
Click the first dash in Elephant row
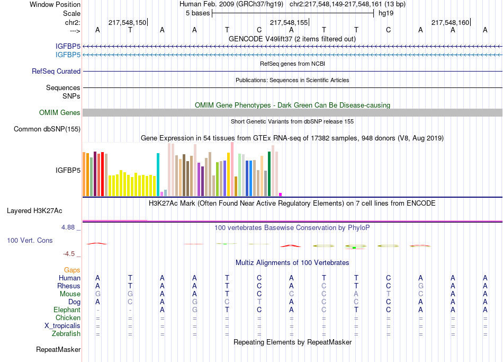(x=98, y=310)
